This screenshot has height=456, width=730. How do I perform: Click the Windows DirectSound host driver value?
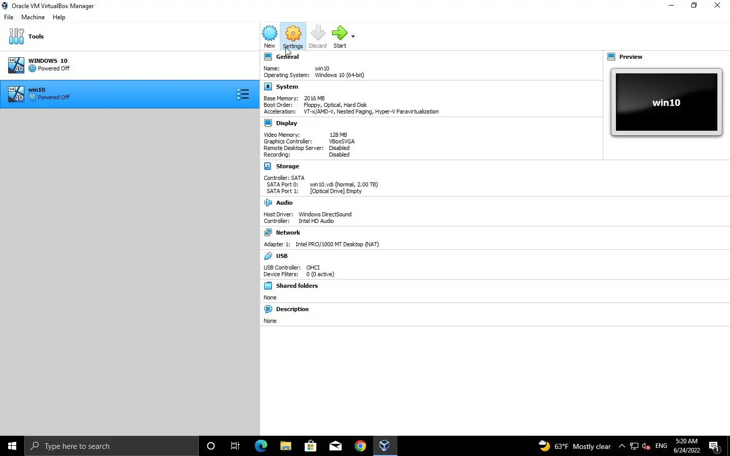tap(325, 214)
